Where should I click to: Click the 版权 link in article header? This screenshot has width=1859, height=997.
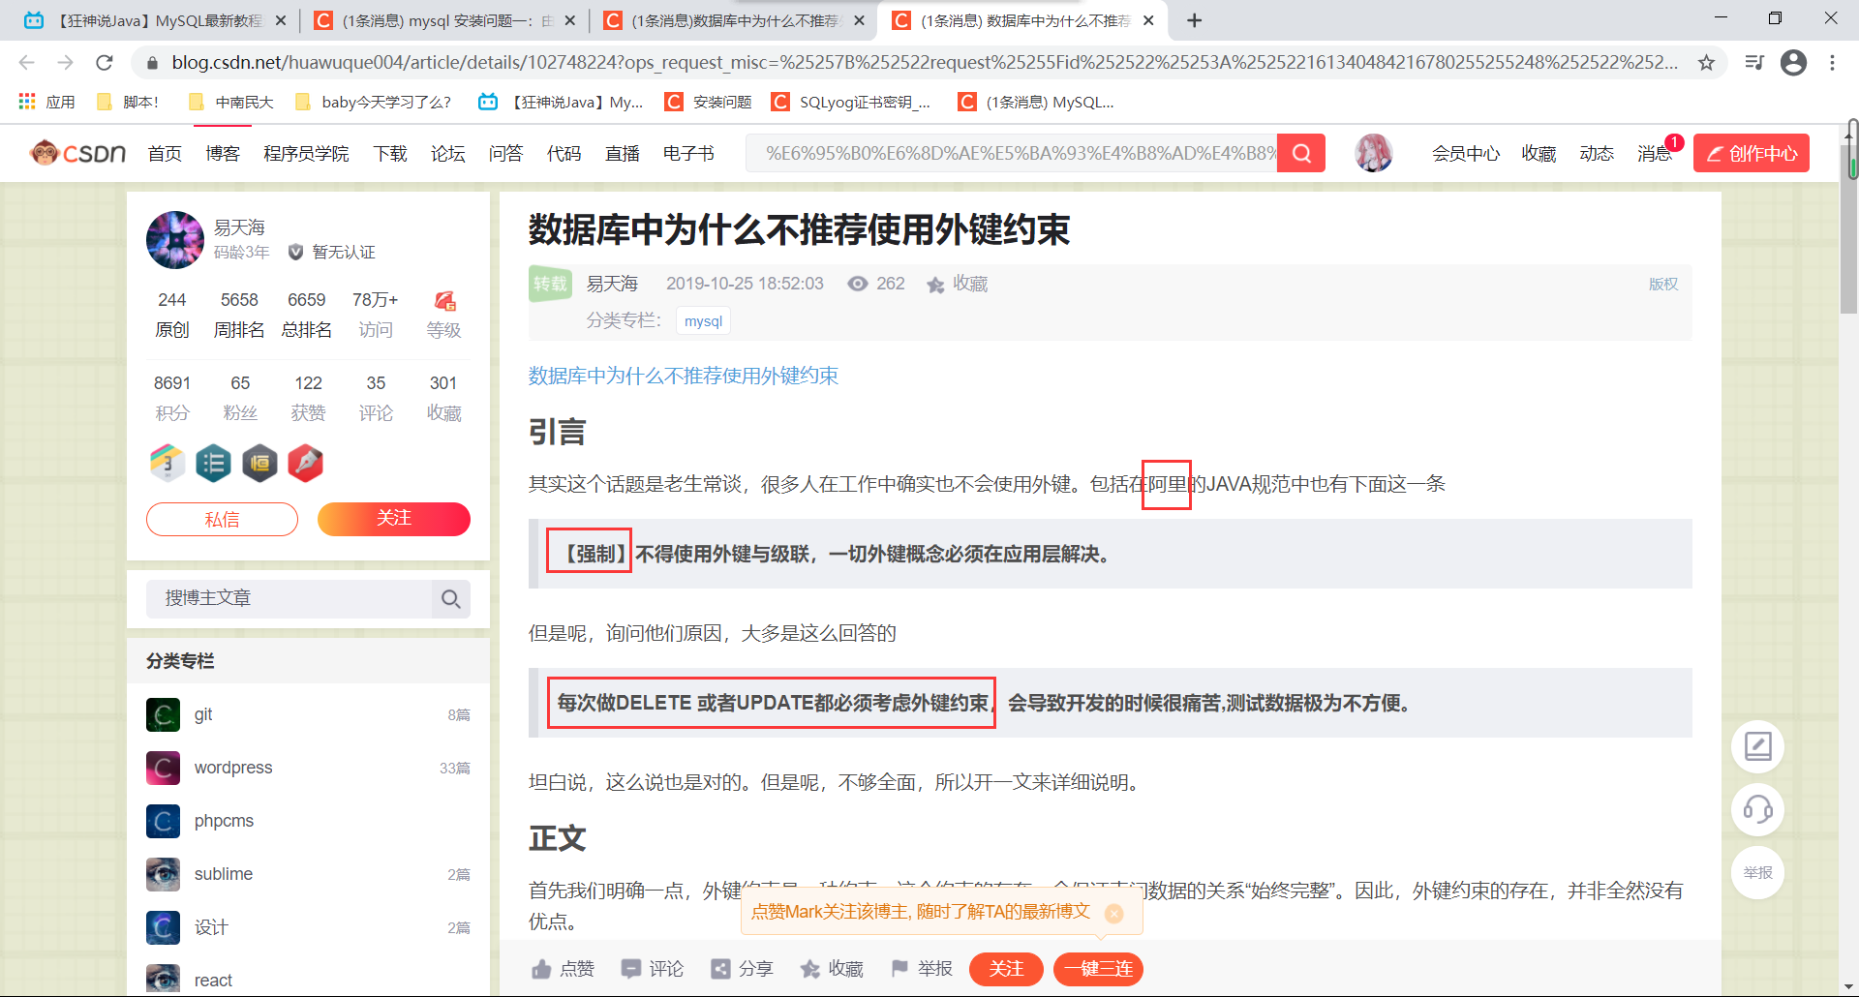click(1663, 284)
